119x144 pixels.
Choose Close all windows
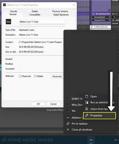pos(82,130)
